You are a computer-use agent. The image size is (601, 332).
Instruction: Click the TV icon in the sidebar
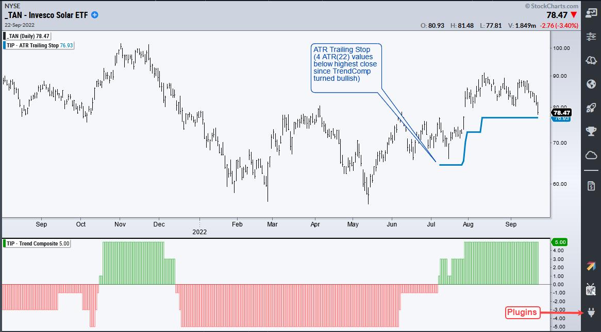click(591, 290)
